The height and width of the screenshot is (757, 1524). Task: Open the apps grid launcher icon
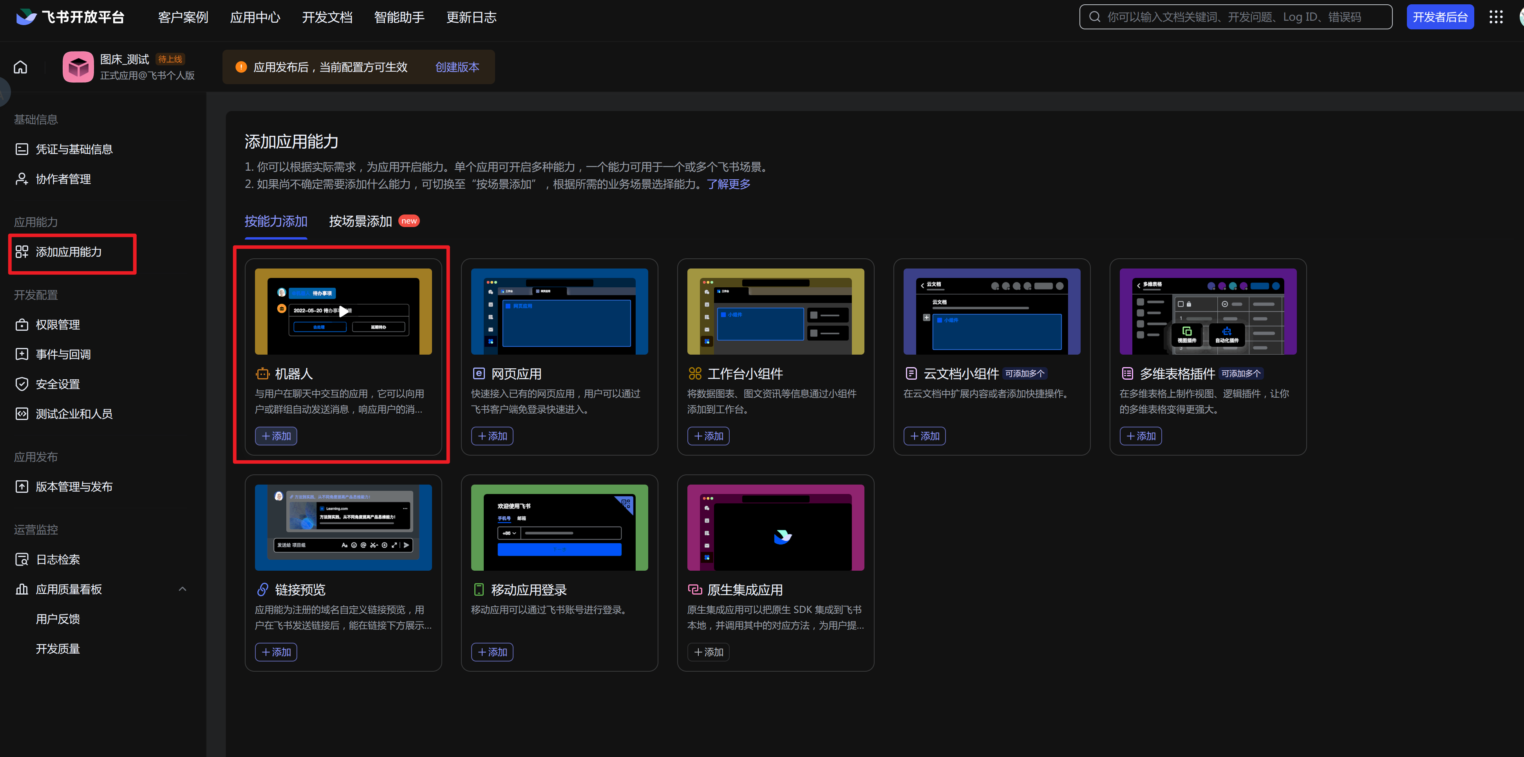pos(1495,17)
